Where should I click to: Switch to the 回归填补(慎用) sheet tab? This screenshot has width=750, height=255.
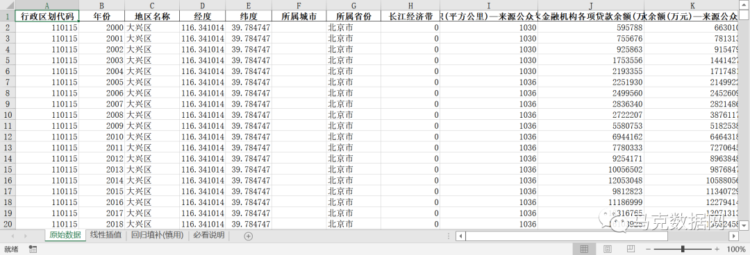[x=158, y=235]
